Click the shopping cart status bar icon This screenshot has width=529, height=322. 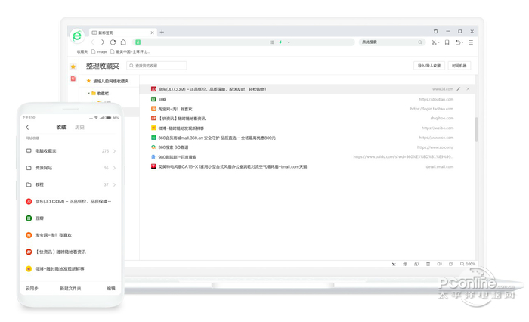pyautogui.click(x=405, y=264)
